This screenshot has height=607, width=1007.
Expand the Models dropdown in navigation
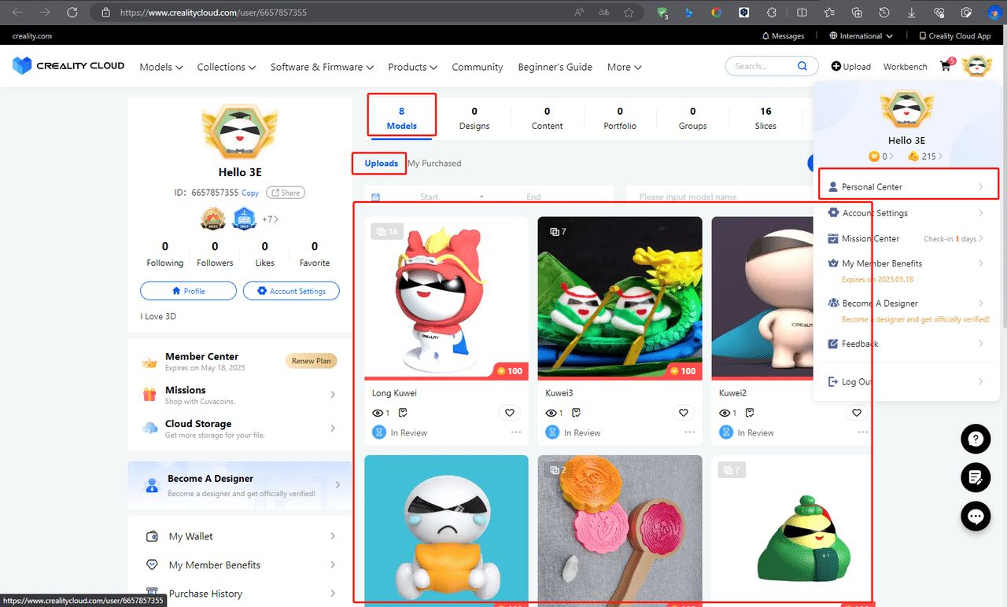tap(161, 67)
